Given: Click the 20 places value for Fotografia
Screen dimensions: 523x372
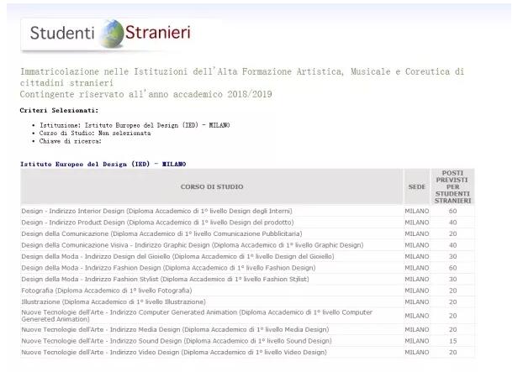Looking at the screenshot, I should click(x=452, y=291).
